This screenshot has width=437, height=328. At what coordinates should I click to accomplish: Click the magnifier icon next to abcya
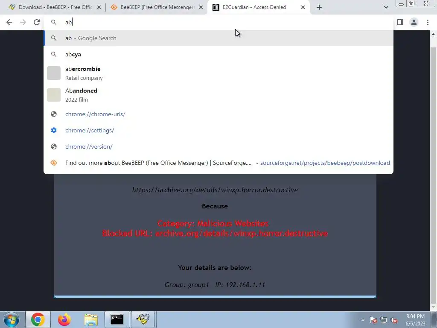[54, 54]
